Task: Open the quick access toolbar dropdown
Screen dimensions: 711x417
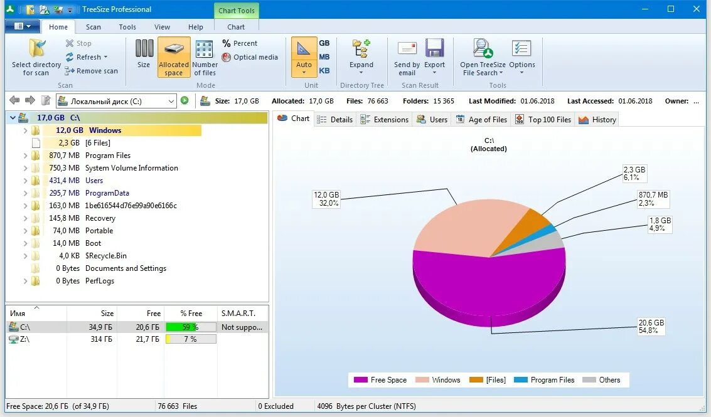Action: click(x=70, y=9)
